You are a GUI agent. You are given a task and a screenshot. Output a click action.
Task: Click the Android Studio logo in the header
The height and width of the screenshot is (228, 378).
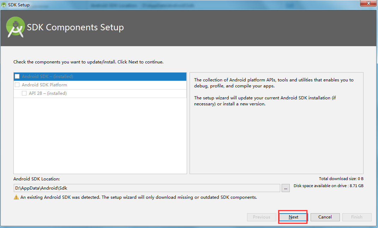pyautogui.click(x=15, y=26)
